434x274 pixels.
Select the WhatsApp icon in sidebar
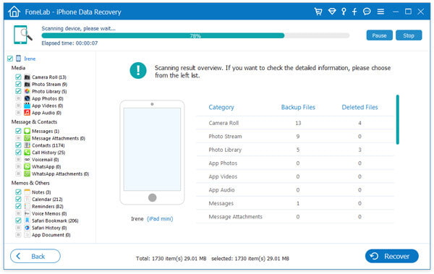pyautogui.click(x=27, y=166)
